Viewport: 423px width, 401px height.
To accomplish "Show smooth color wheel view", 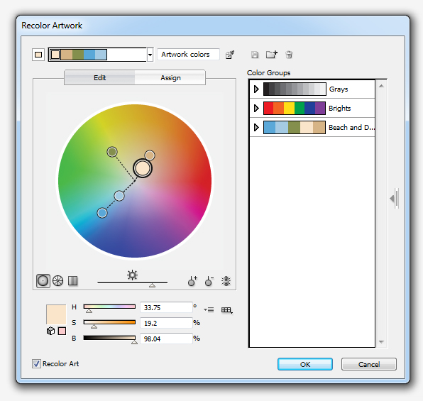I will click(43, 281).
